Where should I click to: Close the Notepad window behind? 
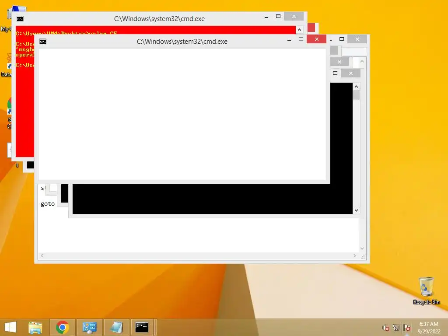click(357, 39)
